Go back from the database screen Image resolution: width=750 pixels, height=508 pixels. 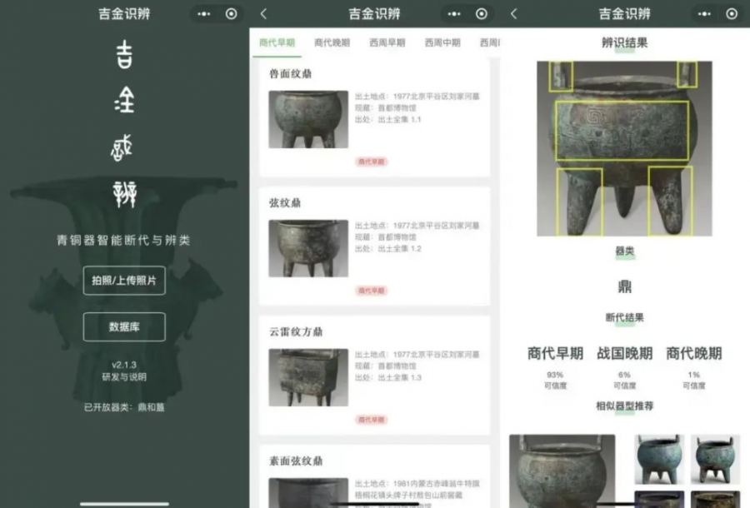[x=263, y=14]
